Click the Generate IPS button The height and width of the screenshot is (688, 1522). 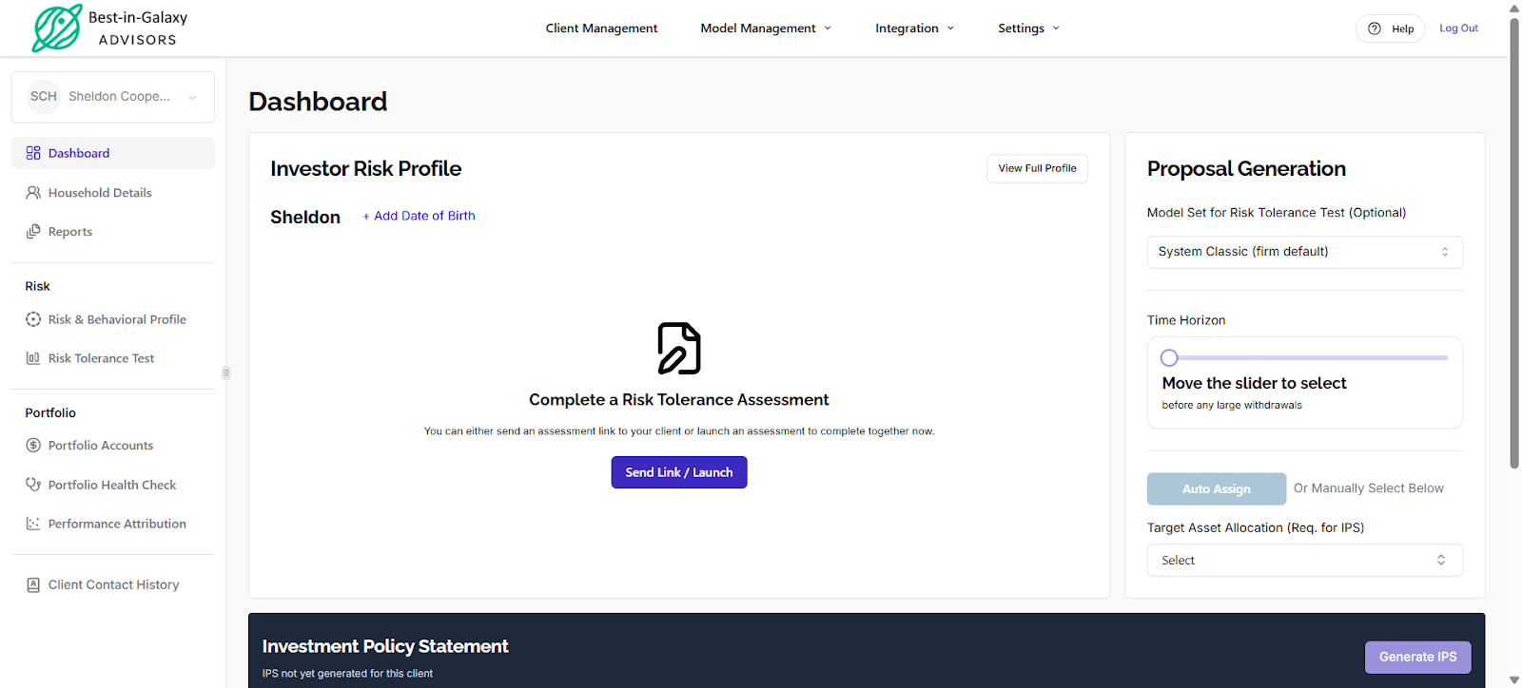tap(1418, 658)
